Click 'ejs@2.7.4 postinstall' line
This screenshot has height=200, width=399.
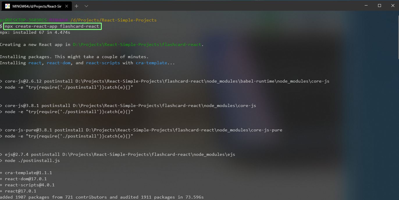click(x=117, y=154)
